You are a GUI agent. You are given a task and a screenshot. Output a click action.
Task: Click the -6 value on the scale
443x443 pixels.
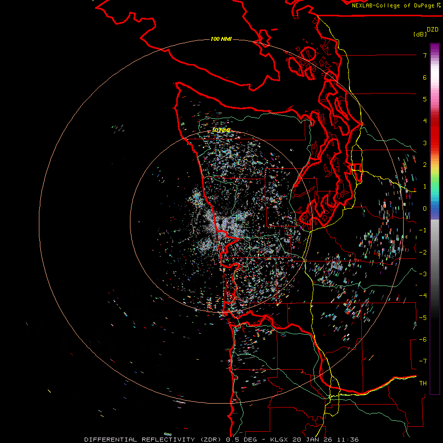click(423, 340)
